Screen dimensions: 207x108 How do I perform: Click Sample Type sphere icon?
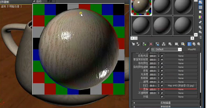click(200, 2)
